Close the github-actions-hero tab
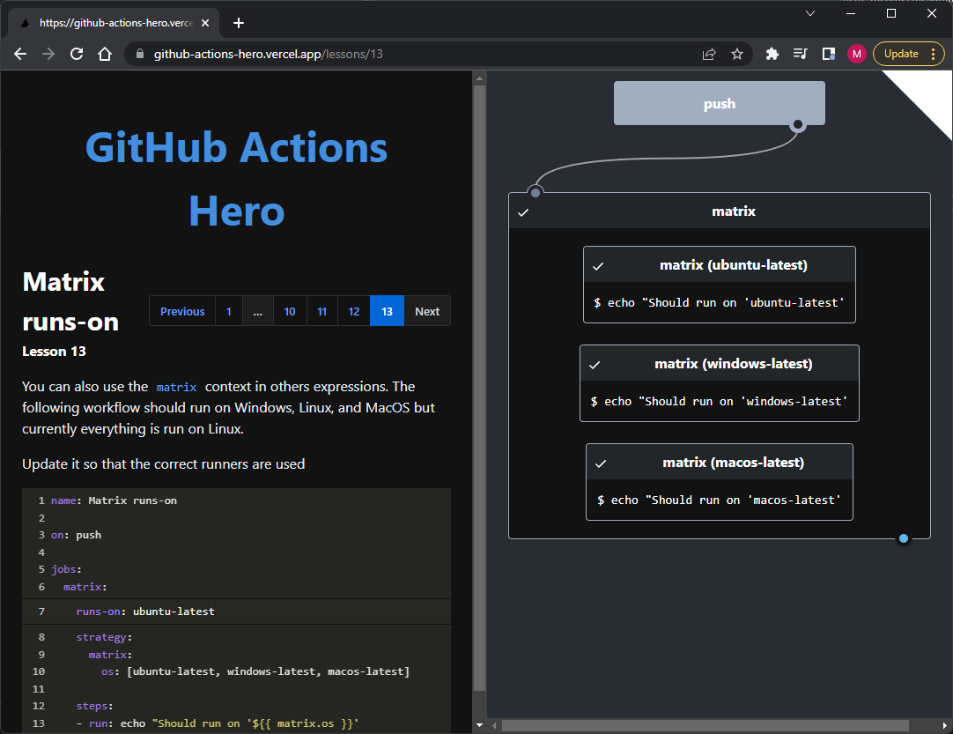The height and width of the screenshot is (734, 953). [205, 23]
